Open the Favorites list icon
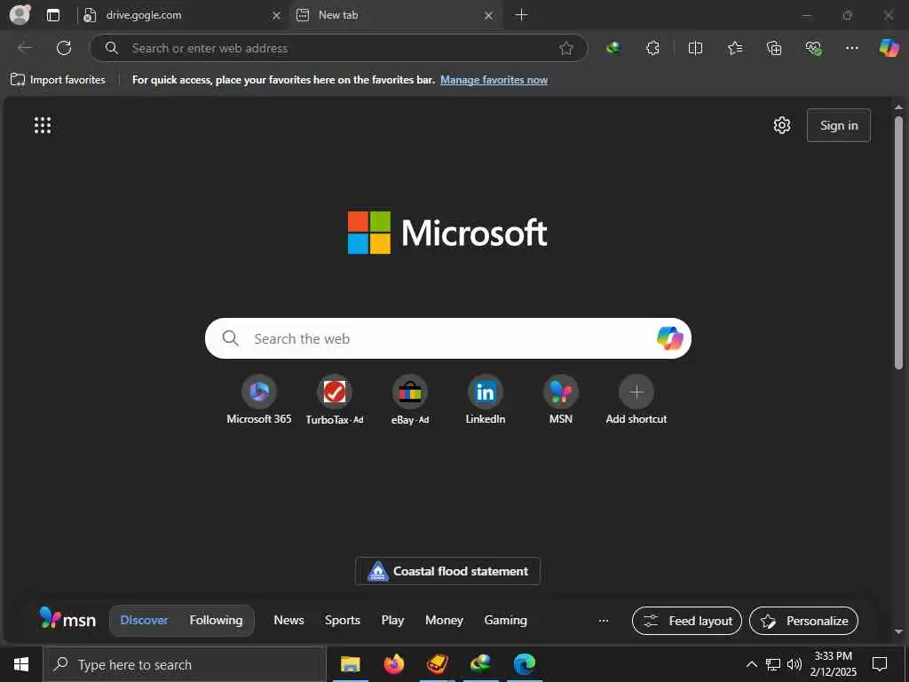Screen dimensions: 909x682 pyautogui.click(x=734, y=48)
